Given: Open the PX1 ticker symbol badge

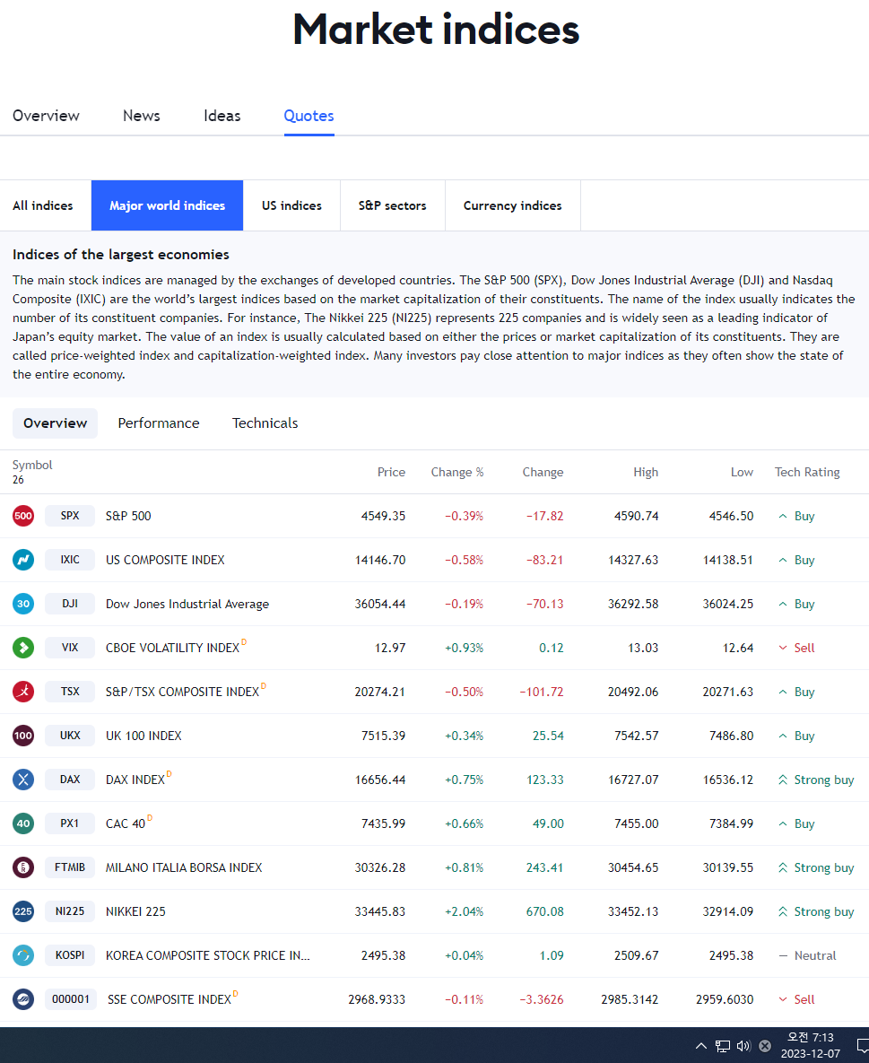Looking at the screenshot, I should pyautogui.click(x=70, y=823).
